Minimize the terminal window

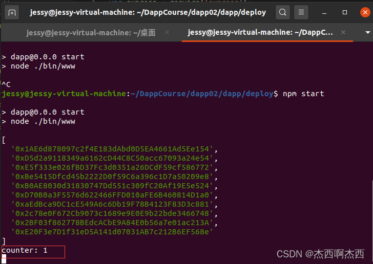pyautogui.click(x=324, y=12)
